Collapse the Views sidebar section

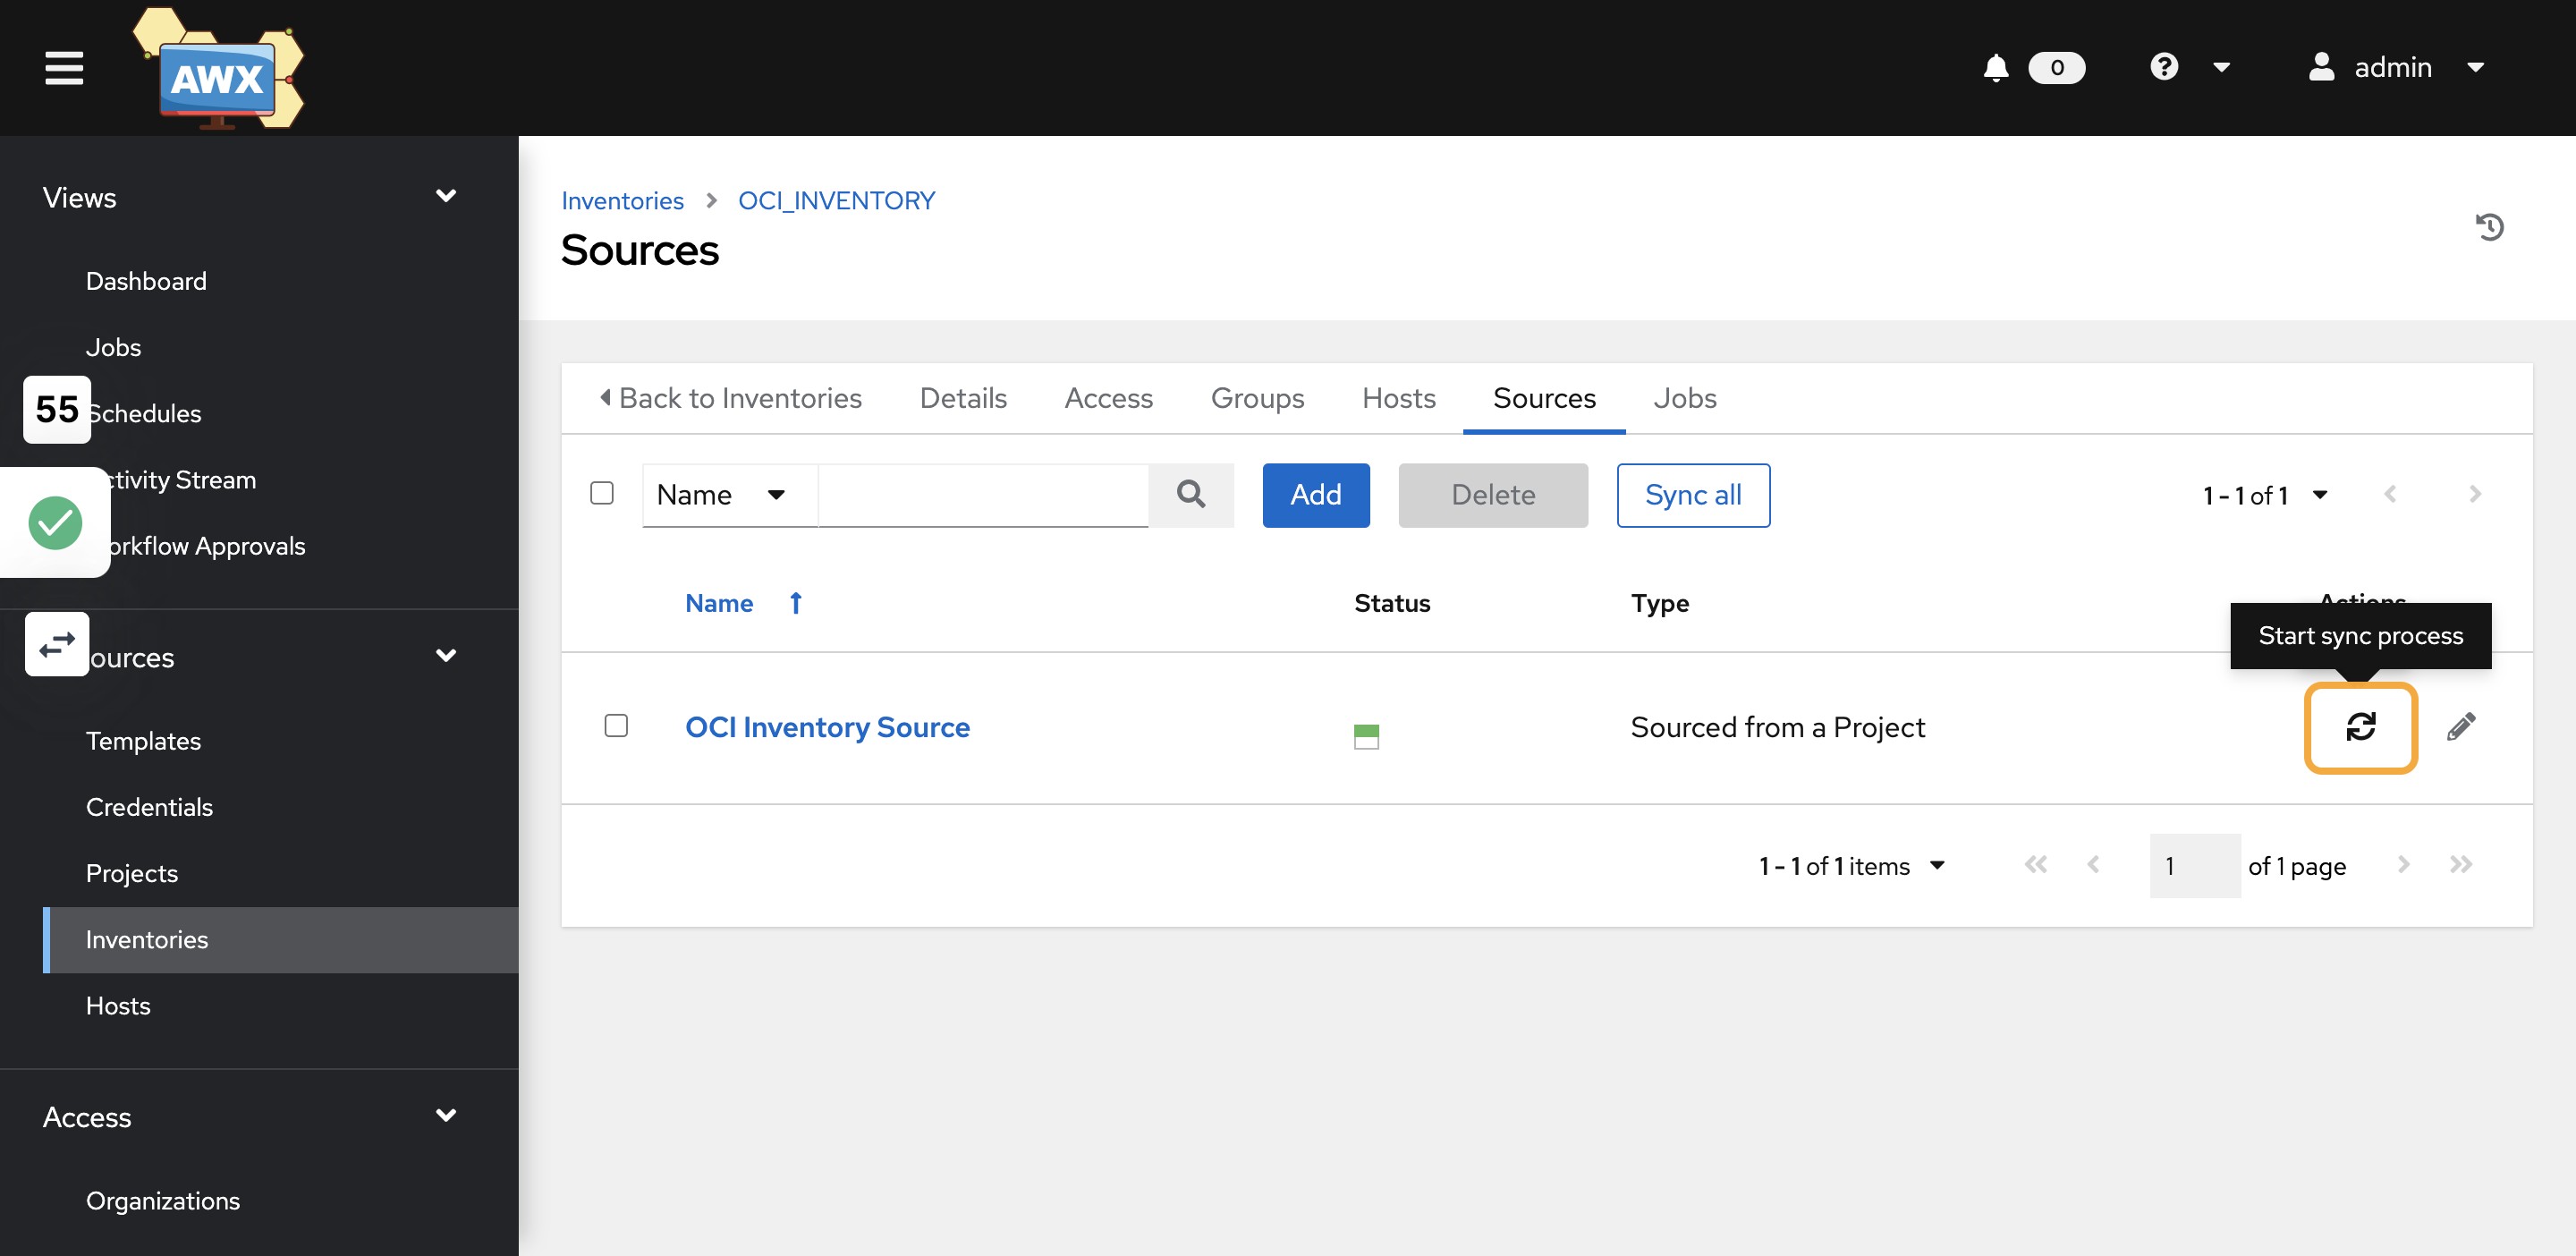446,197
